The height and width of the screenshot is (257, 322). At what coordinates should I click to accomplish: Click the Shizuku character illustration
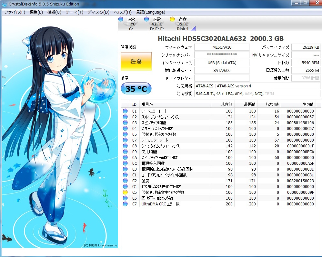[60, 131]
